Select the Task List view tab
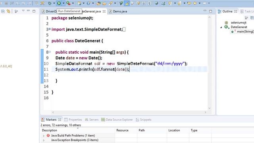254x143 pixels. (247, 12)
